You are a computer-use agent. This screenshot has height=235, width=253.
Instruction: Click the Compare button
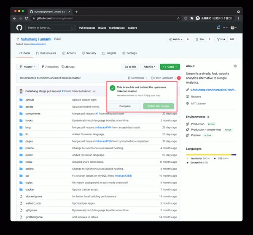click(125, 106)
